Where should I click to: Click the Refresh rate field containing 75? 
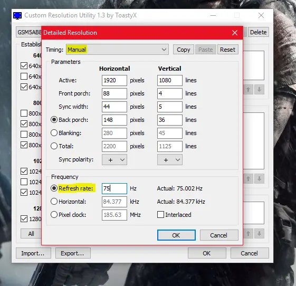click(x=114, y=188)
